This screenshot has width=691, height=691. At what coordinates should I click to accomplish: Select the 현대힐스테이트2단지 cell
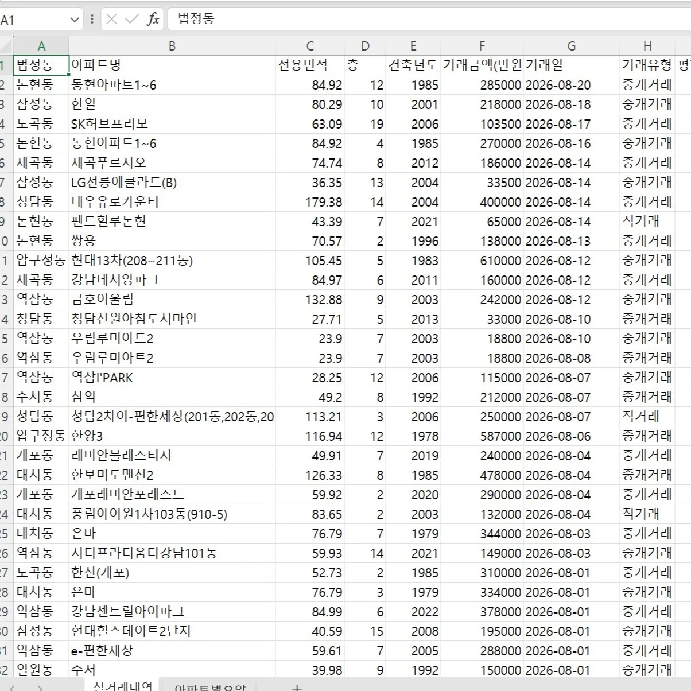(172, 631)
